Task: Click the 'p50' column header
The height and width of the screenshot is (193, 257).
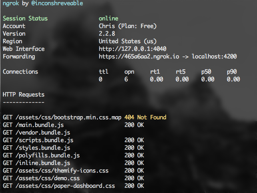Action: (206, 72)
